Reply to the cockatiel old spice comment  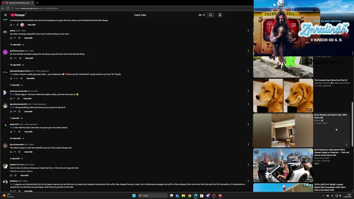29,58
